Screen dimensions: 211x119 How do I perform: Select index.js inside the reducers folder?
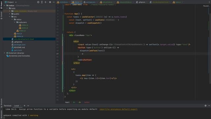25,25
